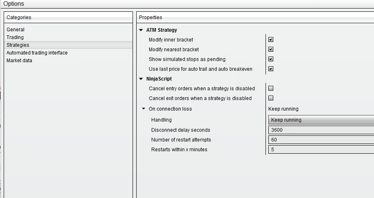The height and width of the screenshot is (198, 374).
Task: Click the Disconnect delay seconds field
Action: click(x=321, y=130)
